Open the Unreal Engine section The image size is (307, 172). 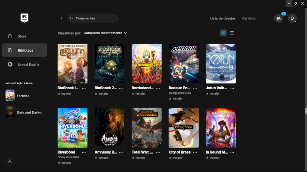pyautogui.click(x=25, y=64)
